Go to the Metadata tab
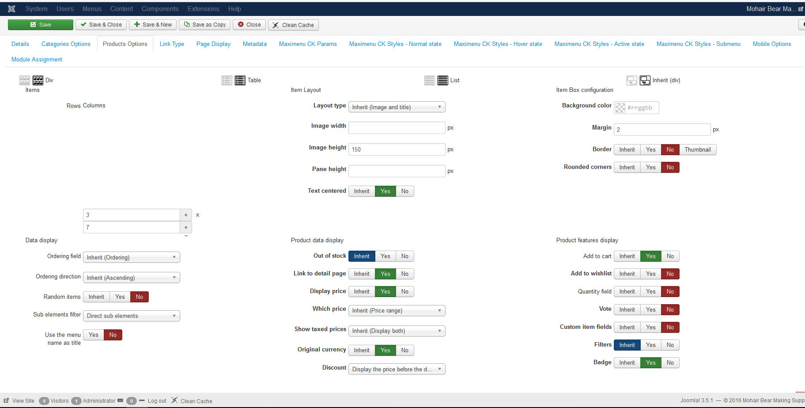This screenshot has width=805, height=408. 255,44
